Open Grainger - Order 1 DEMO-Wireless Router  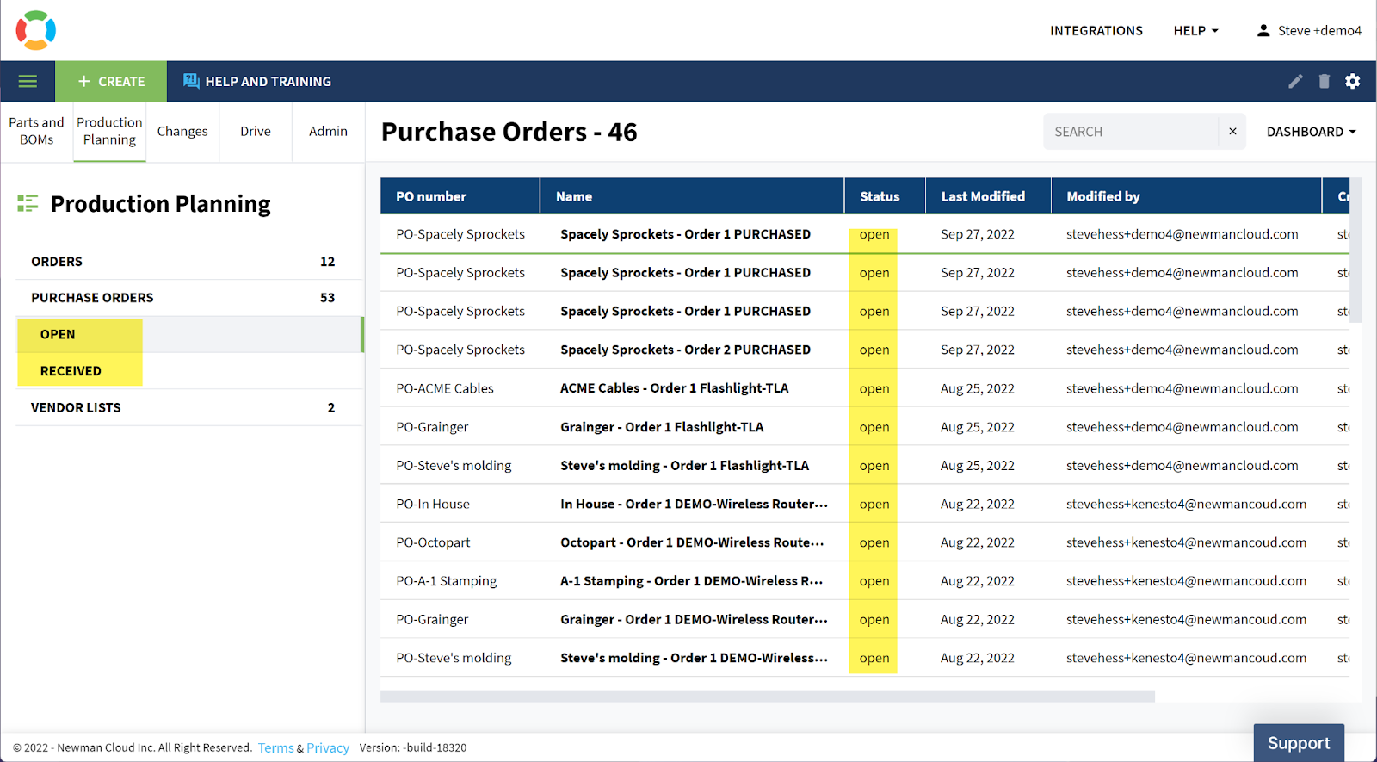pos(694,620)
